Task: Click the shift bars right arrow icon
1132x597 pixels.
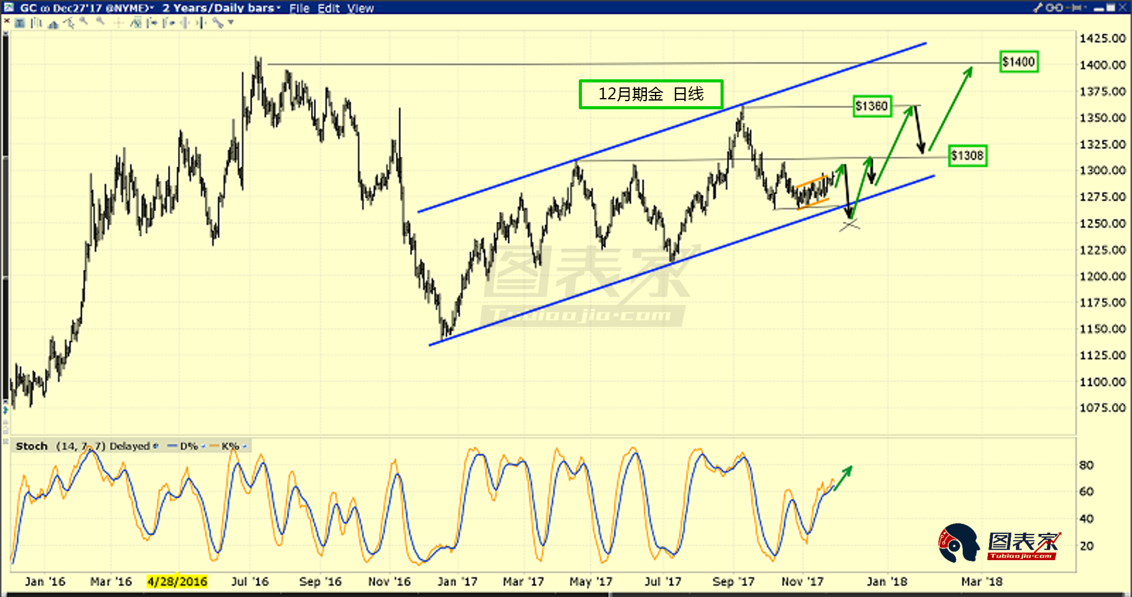Action: (x=152, y=23)
